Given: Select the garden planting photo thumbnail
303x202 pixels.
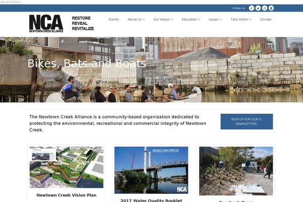Looking at the screenshot, I should click(x=236, y=171).
